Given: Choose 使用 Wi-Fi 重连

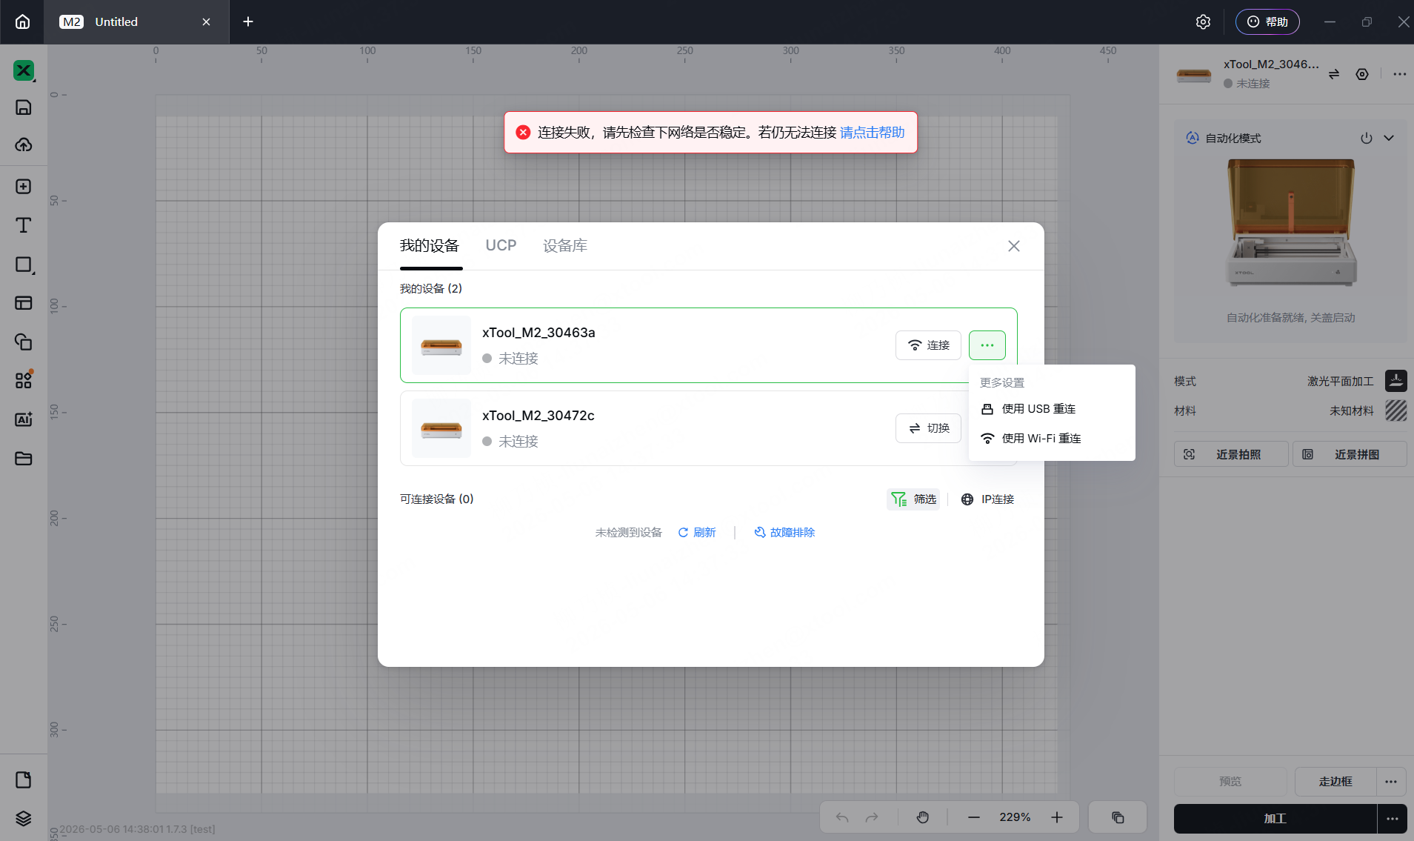Looking at the screenshot, I should click(x=1052, y=439).
